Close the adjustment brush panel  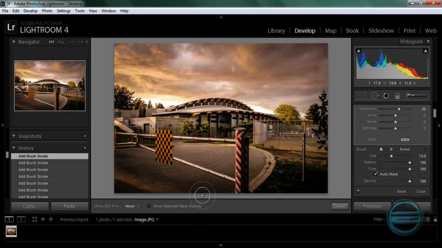[x=421, y=192]
